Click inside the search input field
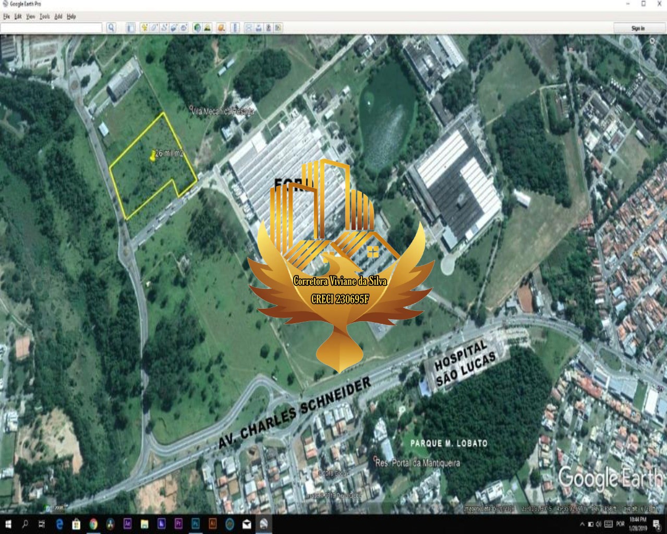The image size is (667, 534). [x=50, y=28]
